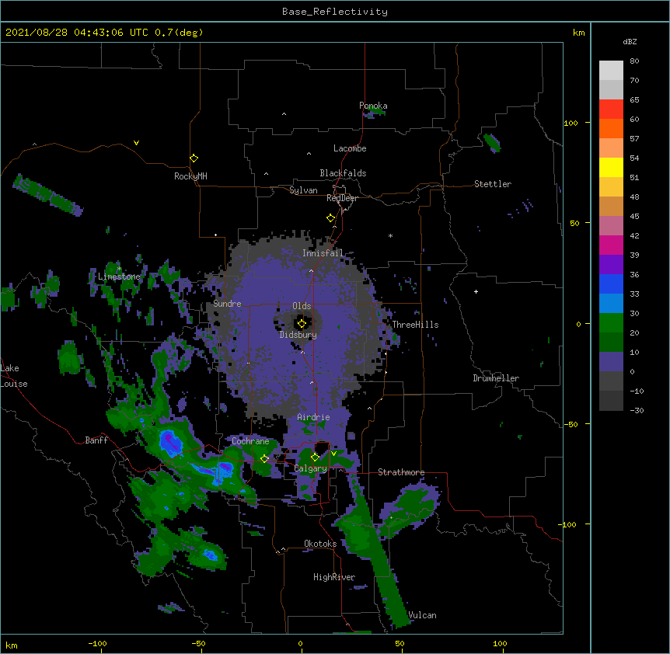The height and width of the screenshot is (654, 670).
Task: Click the yellow diamond marker at Calgary
Action: point(315,457)
